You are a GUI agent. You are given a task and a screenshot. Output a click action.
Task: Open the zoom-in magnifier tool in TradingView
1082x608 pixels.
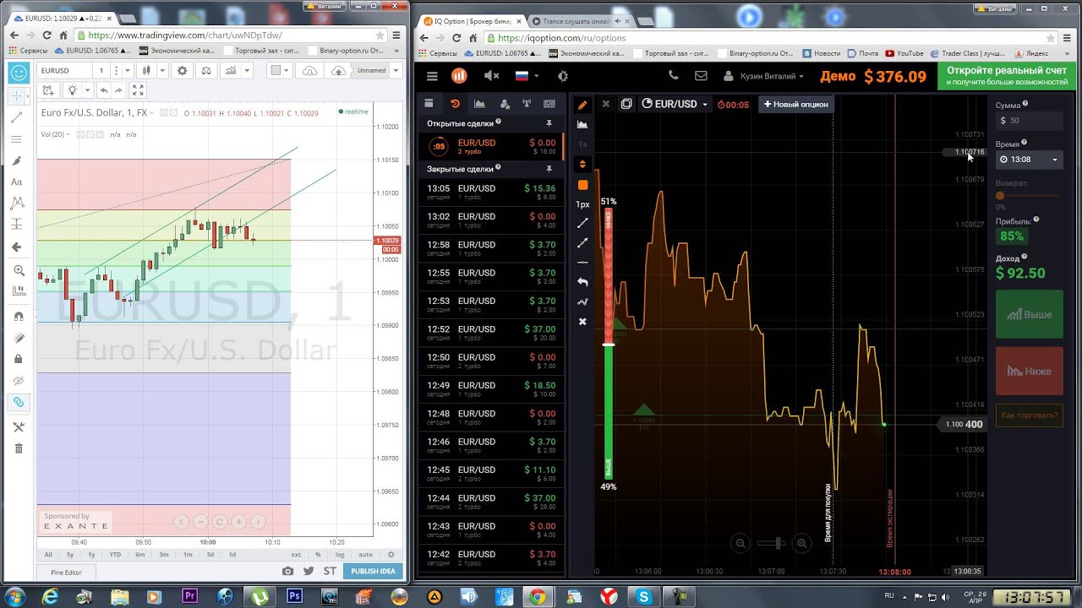click(x=19, y=271)
